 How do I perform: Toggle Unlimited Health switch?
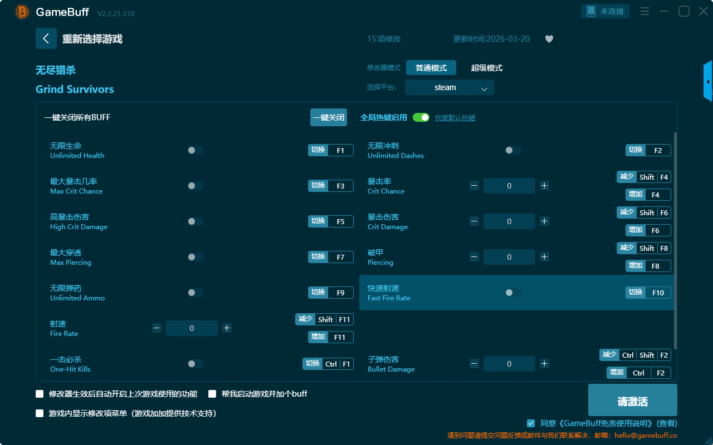click(x=195, y=150)
